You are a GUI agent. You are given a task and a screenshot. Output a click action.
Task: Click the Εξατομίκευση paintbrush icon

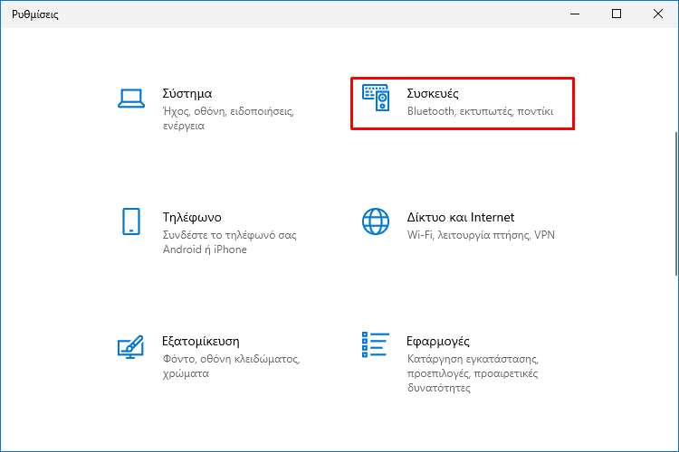pos(130,346)
